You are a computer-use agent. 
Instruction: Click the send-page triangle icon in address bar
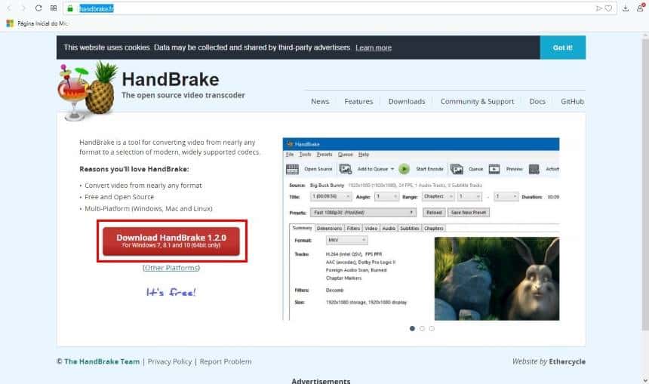click(x=598, y=8)
